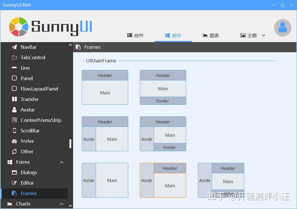Click the Line icon in the sidebar
297x209 pixels.
point(14,68)
